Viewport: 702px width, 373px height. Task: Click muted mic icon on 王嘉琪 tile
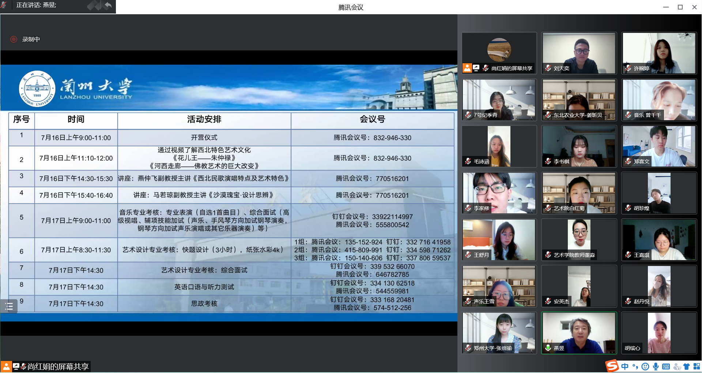pyautogui.click(x=628, y=255)
